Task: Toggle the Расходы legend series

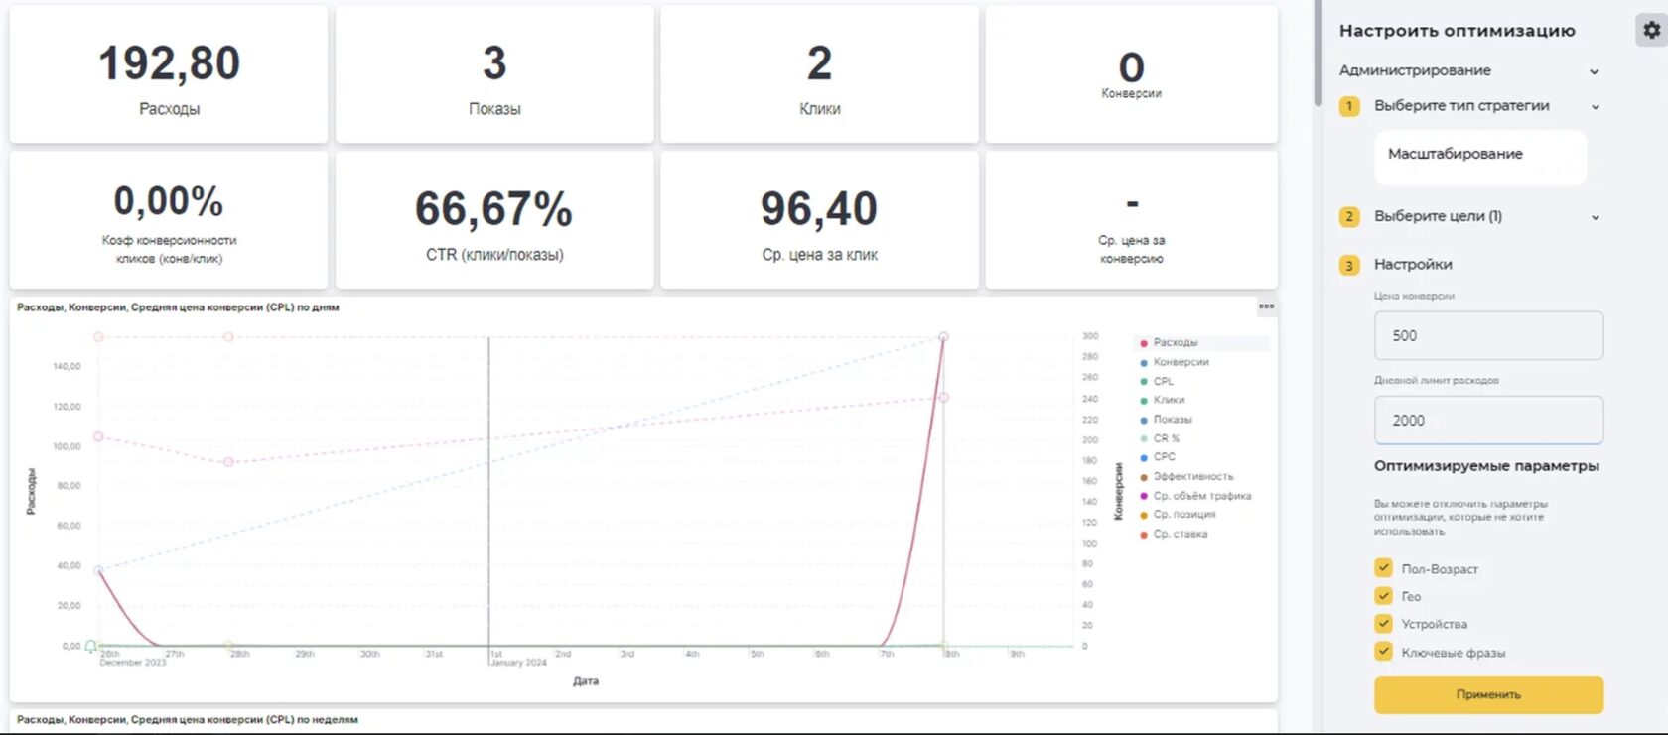Action: coord(1176,342)
